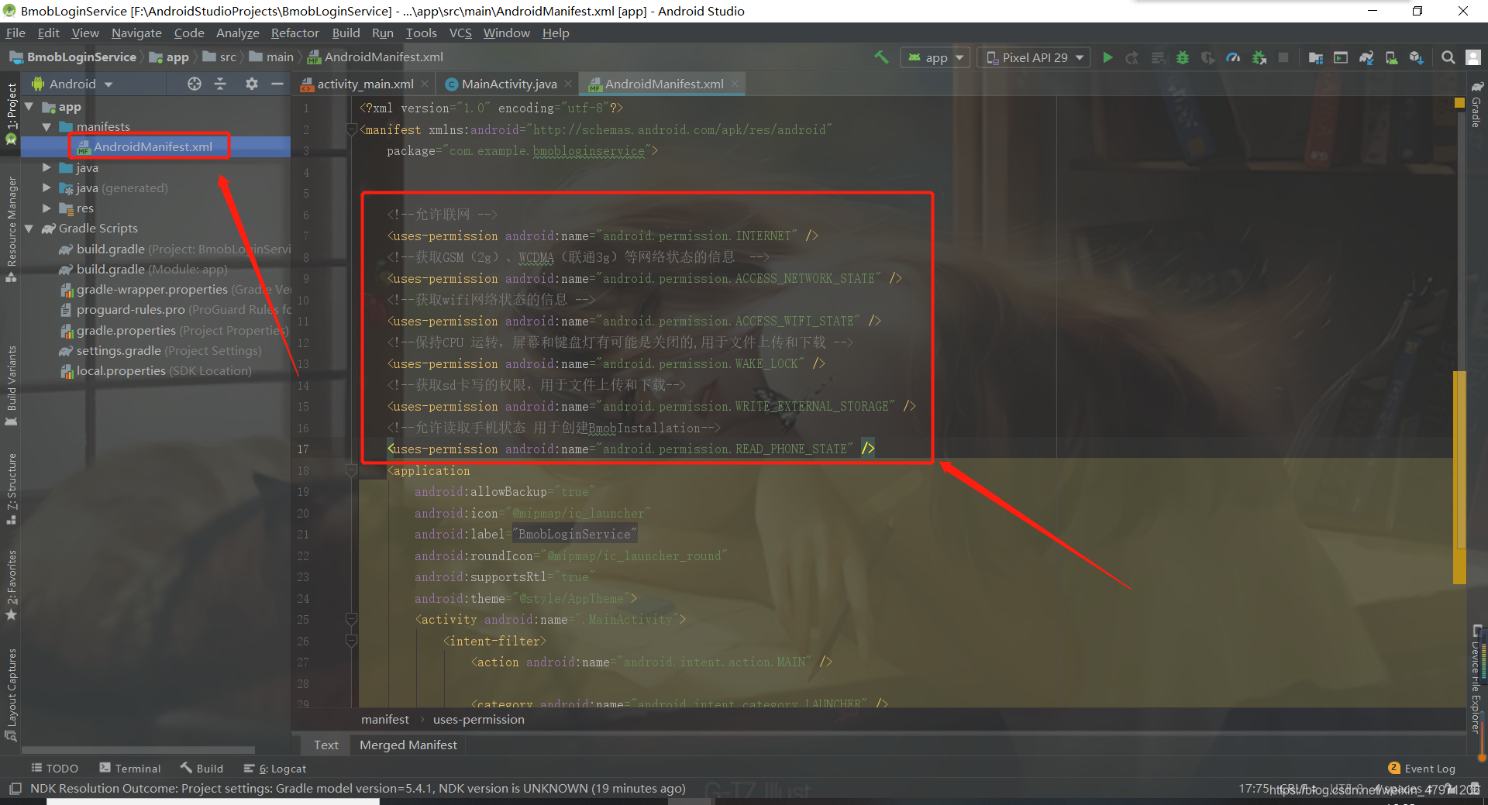Switch to the Merged Manifest tab
Viewport: 1488px width, 805px height.
tap(408, 745)
